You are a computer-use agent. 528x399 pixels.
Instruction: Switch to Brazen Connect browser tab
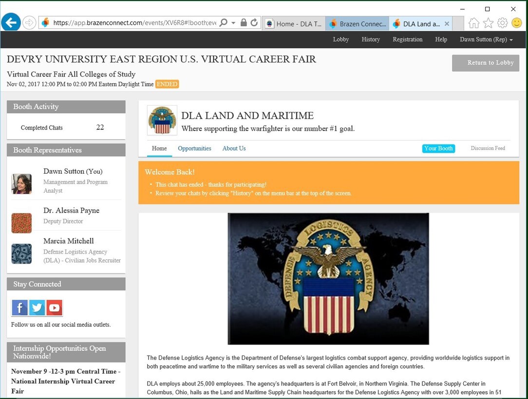[357, 23]
